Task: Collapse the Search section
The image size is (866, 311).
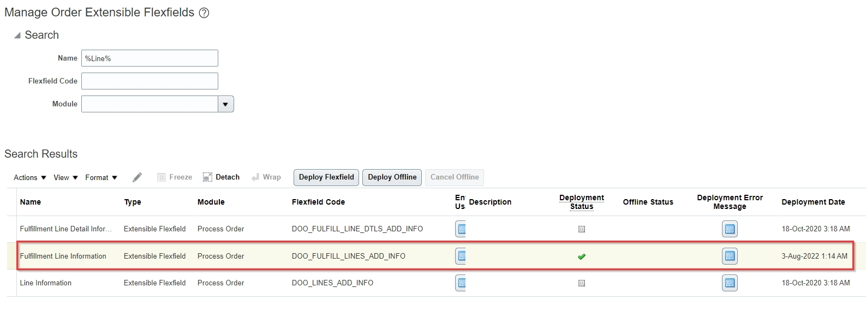Action: tap(17, 35)
